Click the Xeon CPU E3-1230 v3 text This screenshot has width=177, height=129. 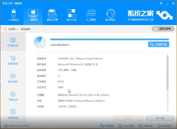[x=84, y=95]
